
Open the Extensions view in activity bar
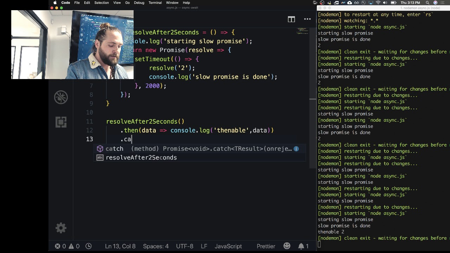point(61,122)
